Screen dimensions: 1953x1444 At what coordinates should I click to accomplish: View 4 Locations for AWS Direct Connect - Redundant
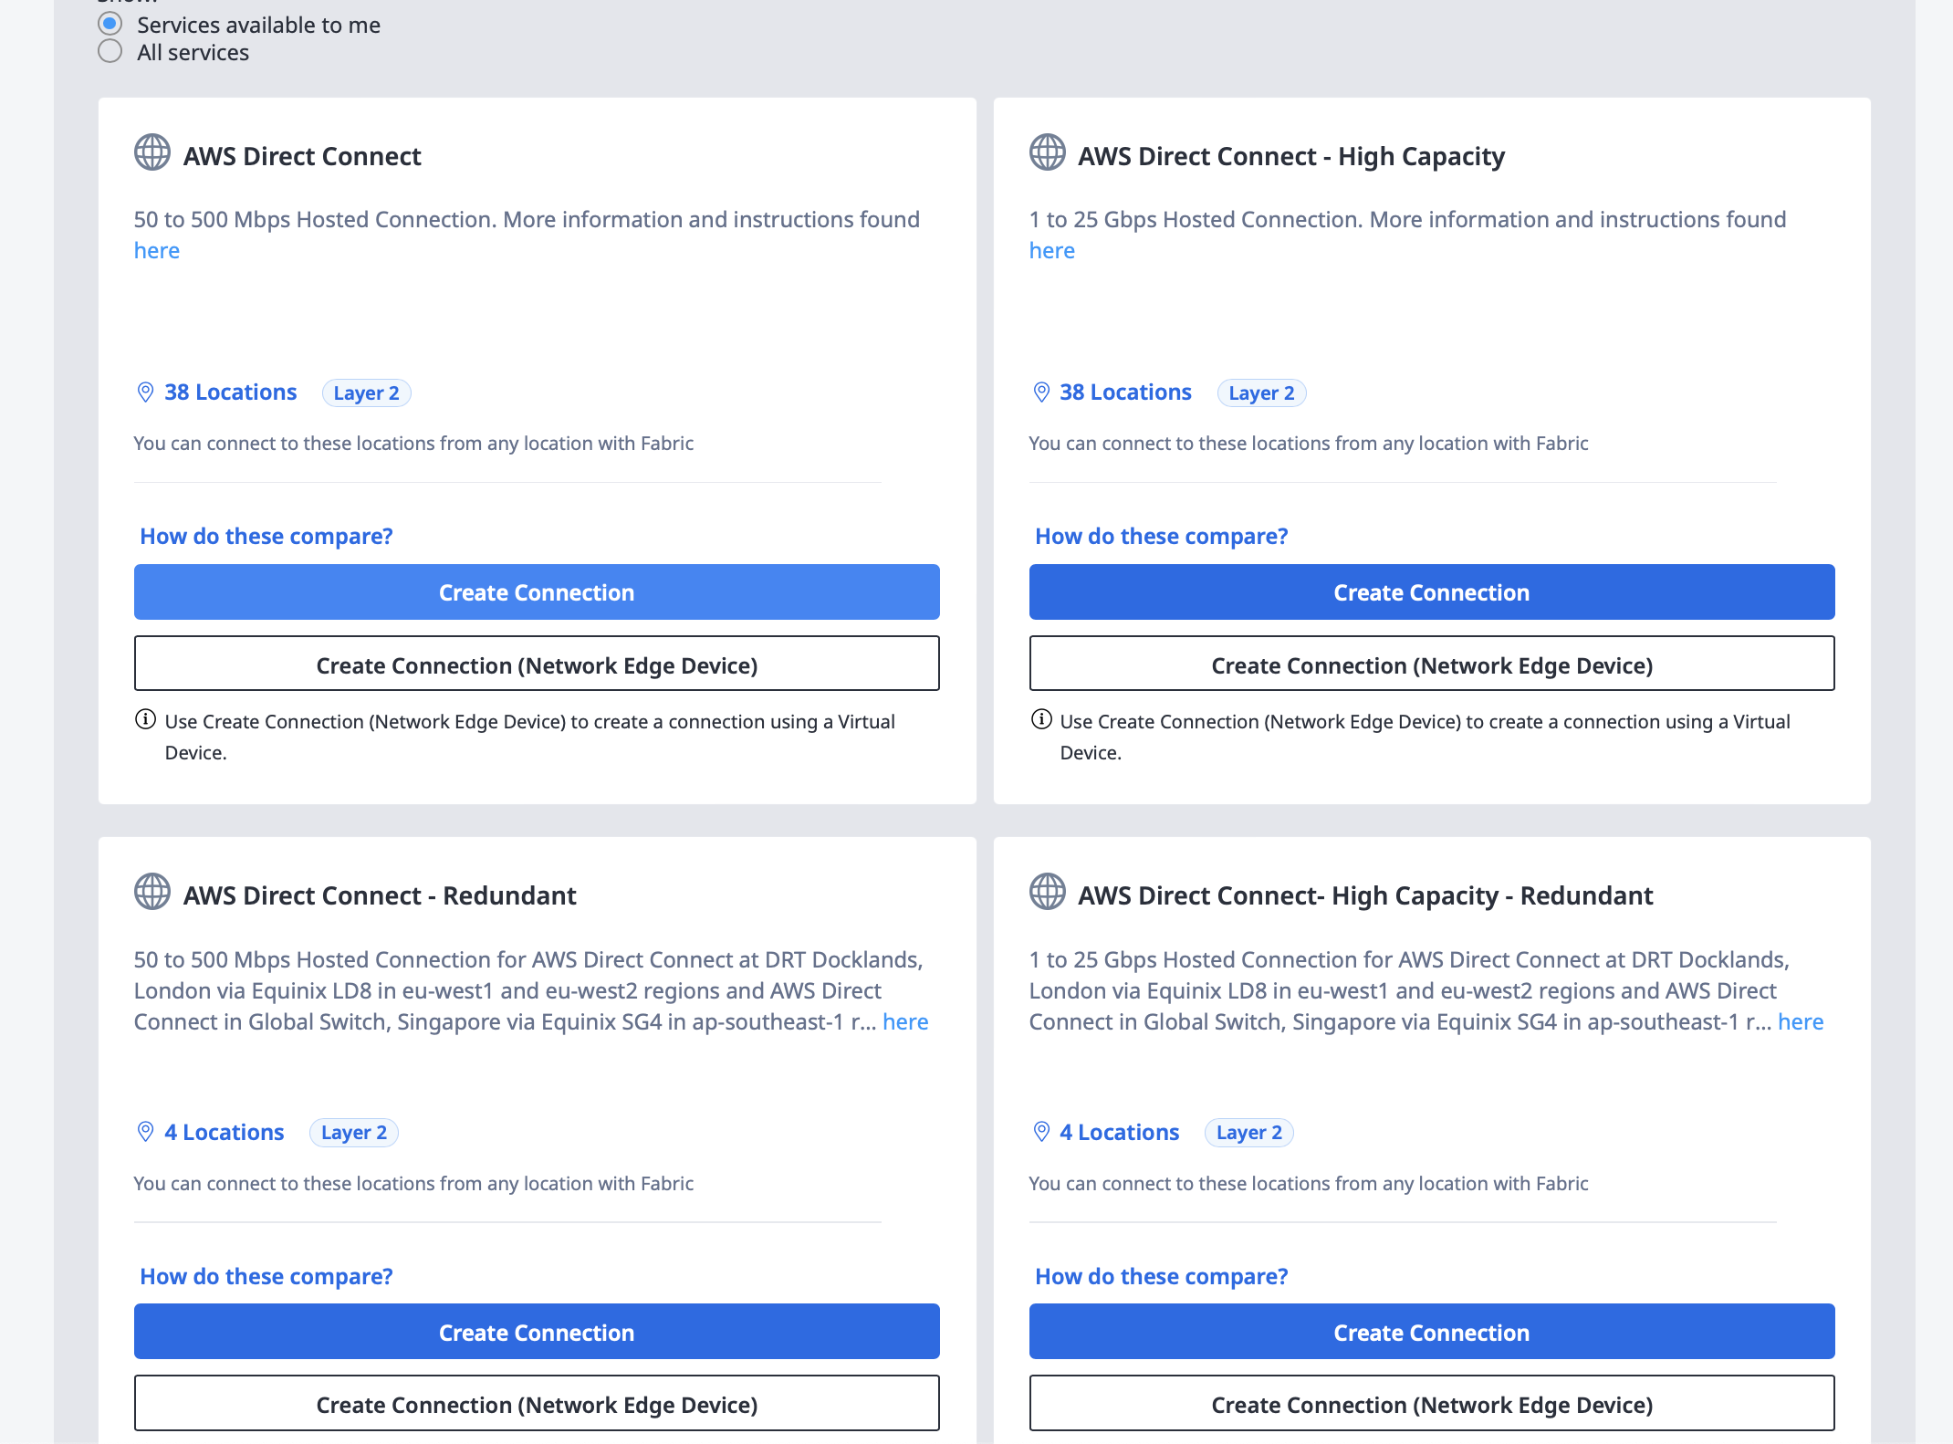click(x=225, y=1132)
